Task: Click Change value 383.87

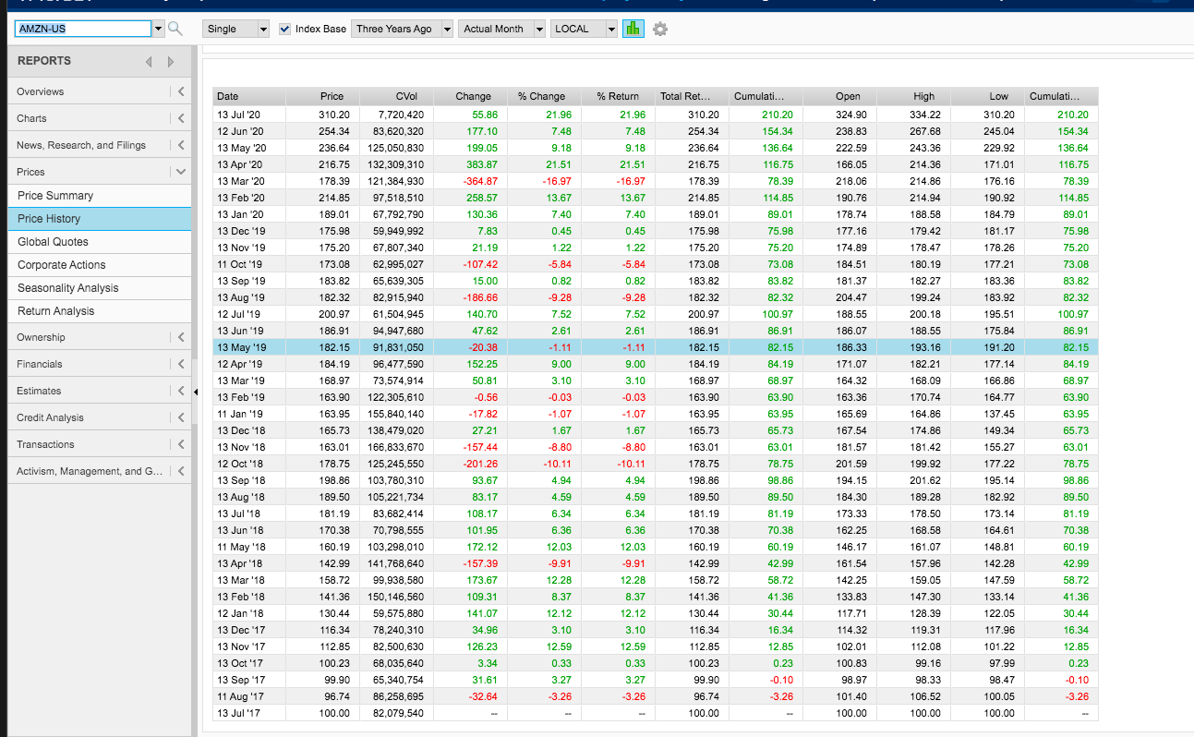Action: tap(480, 164)
